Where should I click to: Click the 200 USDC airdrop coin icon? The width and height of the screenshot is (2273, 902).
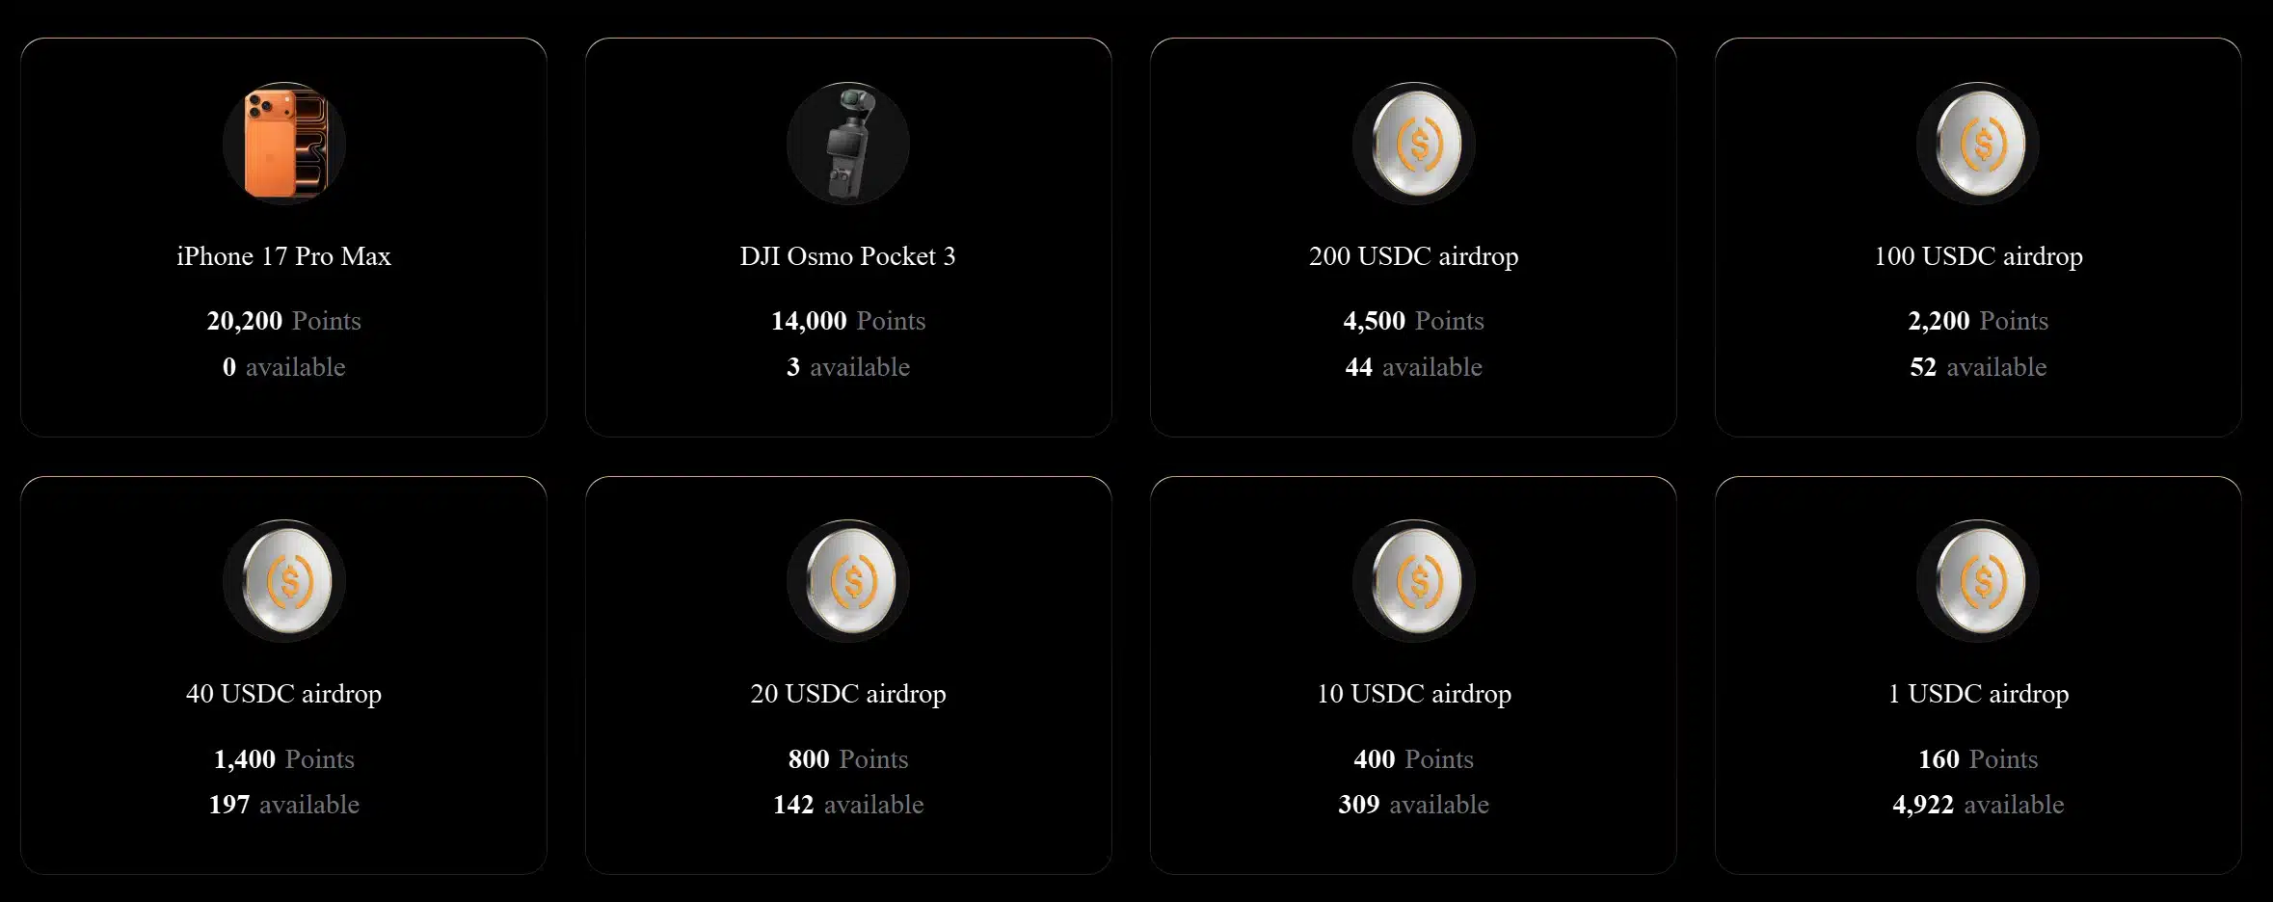pos(1412,143)
